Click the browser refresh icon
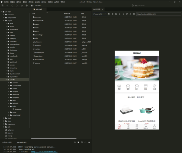This screenshot has height=153, width=182. point(127,14)
